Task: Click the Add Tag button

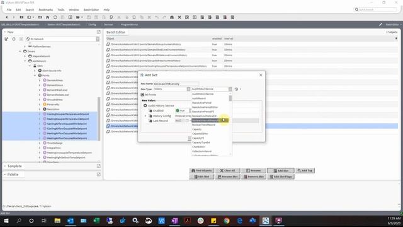Action: (305, 170)
